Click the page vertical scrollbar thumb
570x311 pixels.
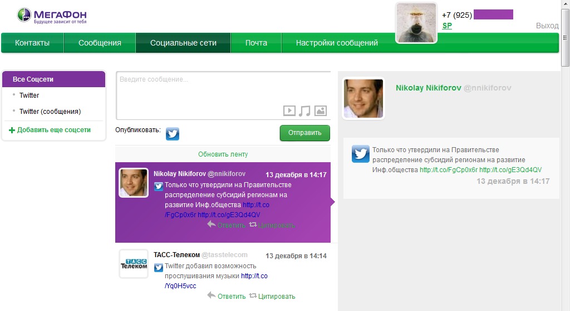565,38
